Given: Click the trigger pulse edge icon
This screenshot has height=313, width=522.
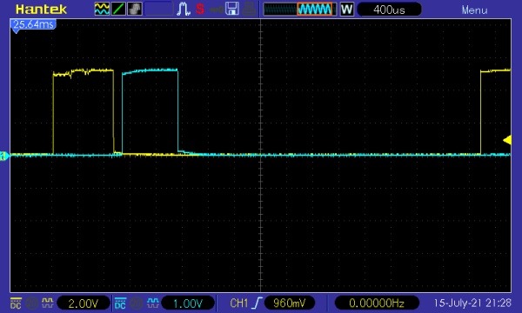Looking at the screenshot, I should [183, 9].
